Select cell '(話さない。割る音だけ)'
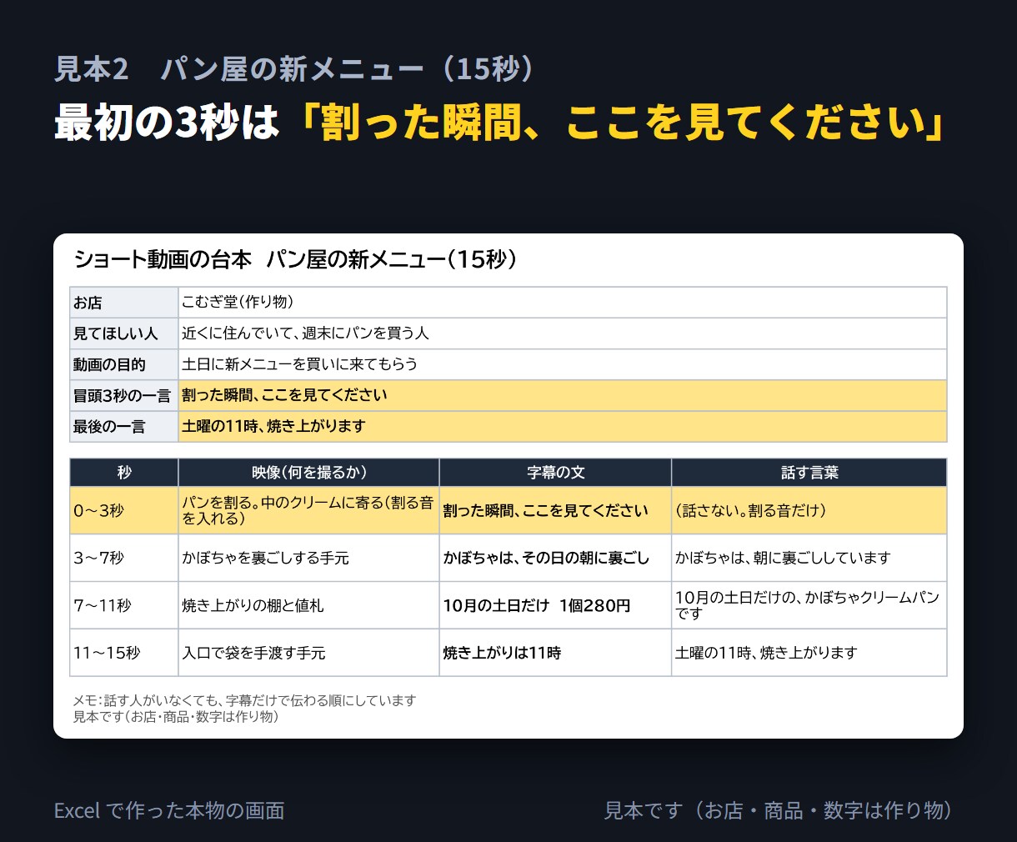Screen dimensions: 1017x842 809,511
